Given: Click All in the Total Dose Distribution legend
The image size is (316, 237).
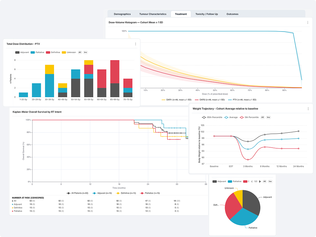Looking at the screenshot, I should pyautogui.click(x=80, y=52).
